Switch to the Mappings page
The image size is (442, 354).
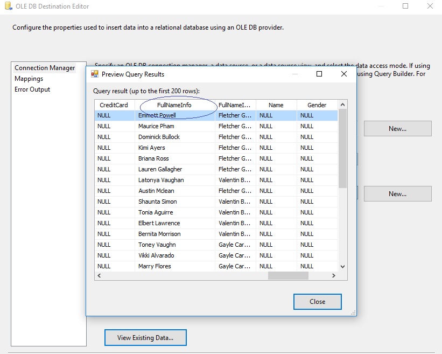click(29, 79)
